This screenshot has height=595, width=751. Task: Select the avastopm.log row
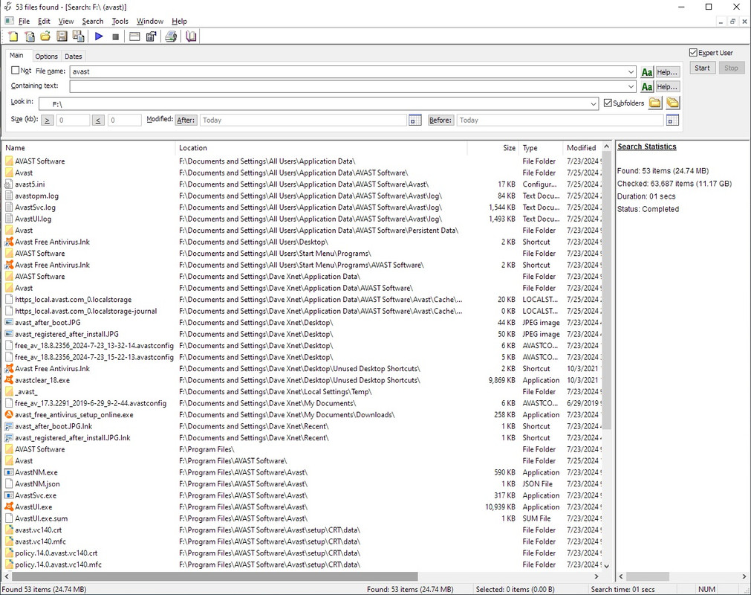[302, 196]
